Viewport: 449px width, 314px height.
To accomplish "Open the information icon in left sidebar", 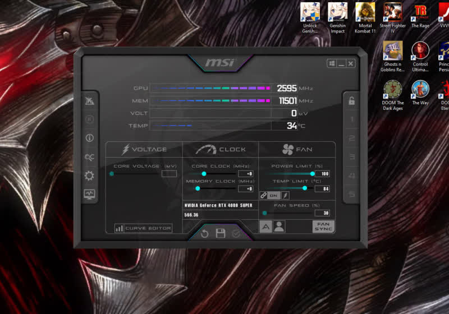I will coord(90,138).
